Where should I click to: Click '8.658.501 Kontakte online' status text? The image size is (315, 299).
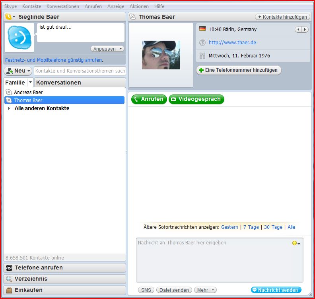coord(35,258)
